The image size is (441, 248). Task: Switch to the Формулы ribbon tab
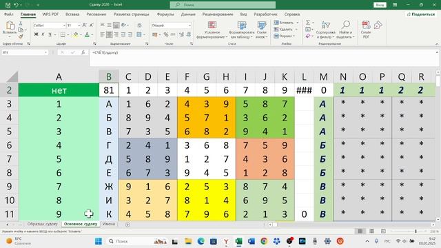[165, 14]
